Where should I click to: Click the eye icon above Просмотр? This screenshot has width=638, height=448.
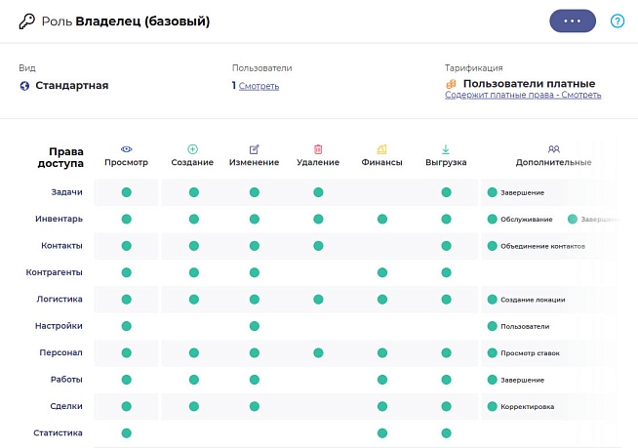coord(127,149)
